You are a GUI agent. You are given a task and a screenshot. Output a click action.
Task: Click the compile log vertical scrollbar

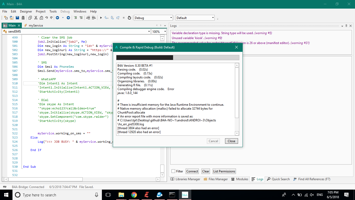click(x=237, y=92)
